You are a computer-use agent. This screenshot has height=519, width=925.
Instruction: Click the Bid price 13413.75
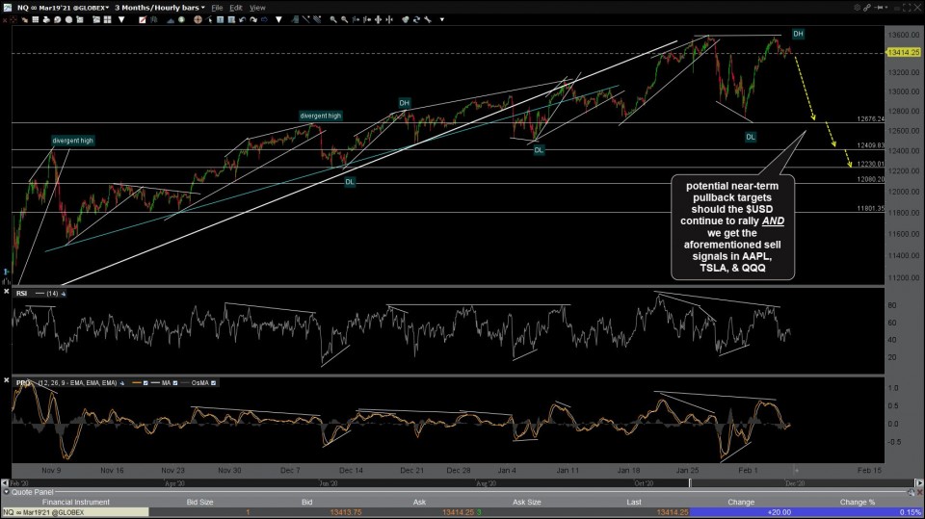point(346,512)
